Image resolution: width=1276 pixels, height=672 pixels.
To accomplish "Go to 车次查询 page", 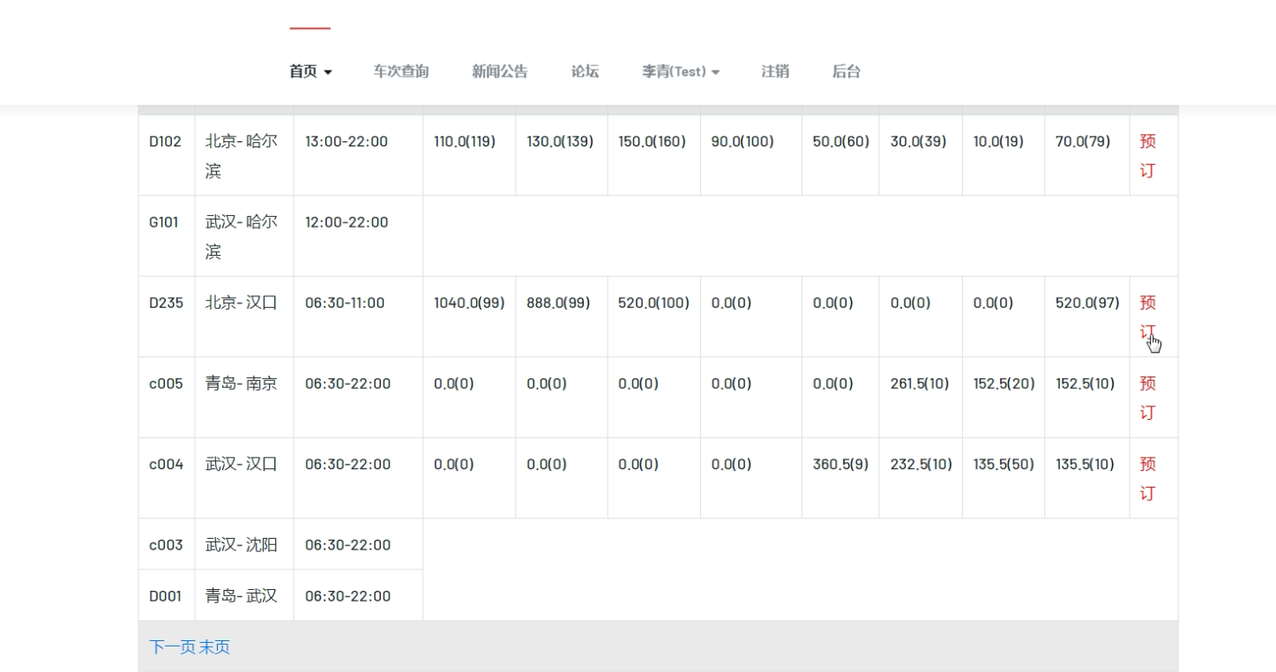I will [401, 71].
